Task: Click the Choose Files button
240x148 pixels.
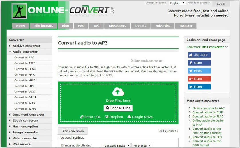Action: pyautogui.click(x=118, y=108)
